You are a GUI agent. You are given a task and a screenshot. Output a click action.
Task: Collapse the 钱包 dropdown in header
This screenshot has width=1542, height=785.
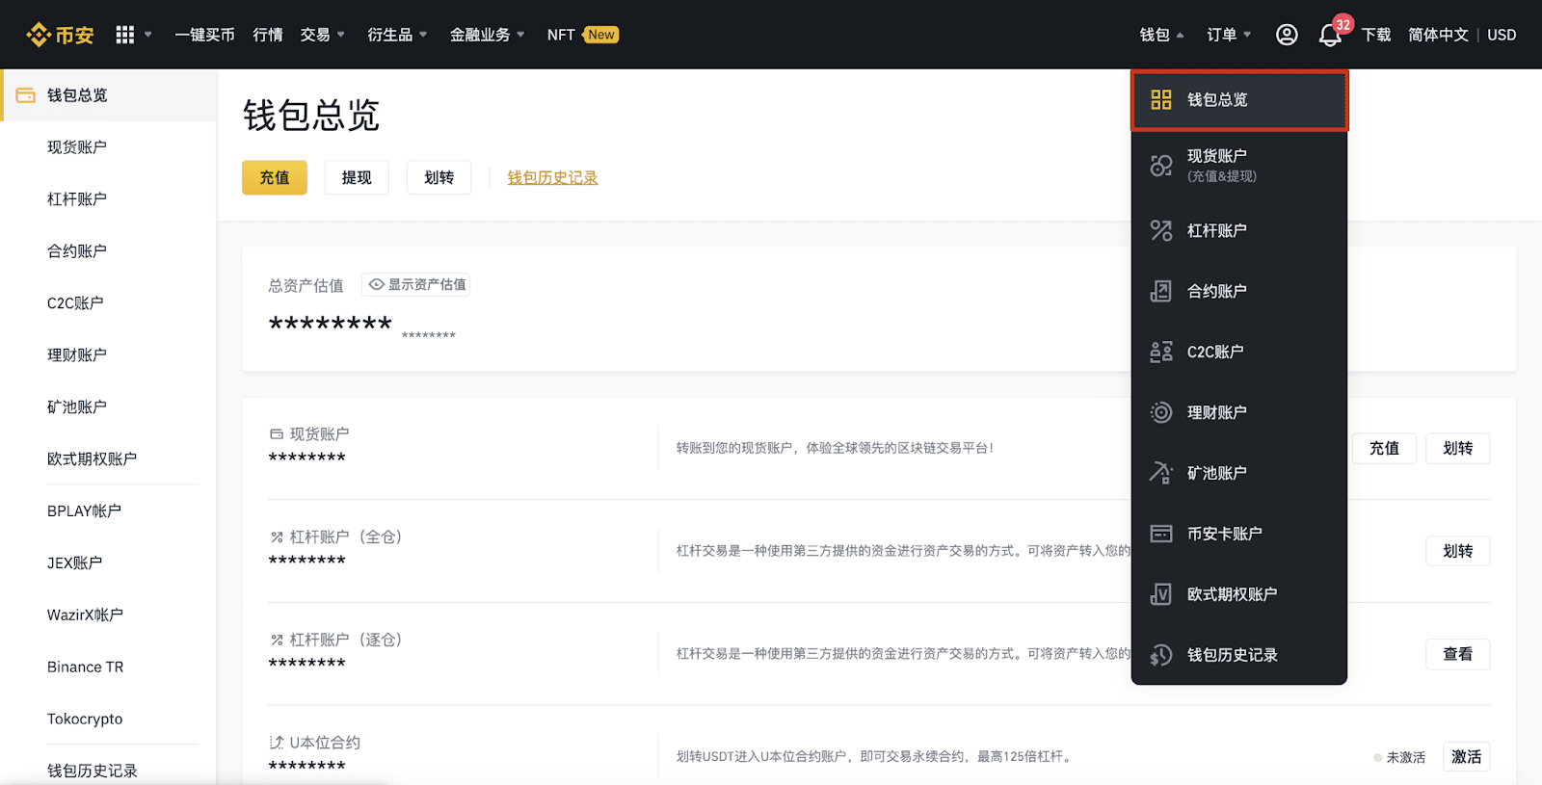click(1162, 35)
